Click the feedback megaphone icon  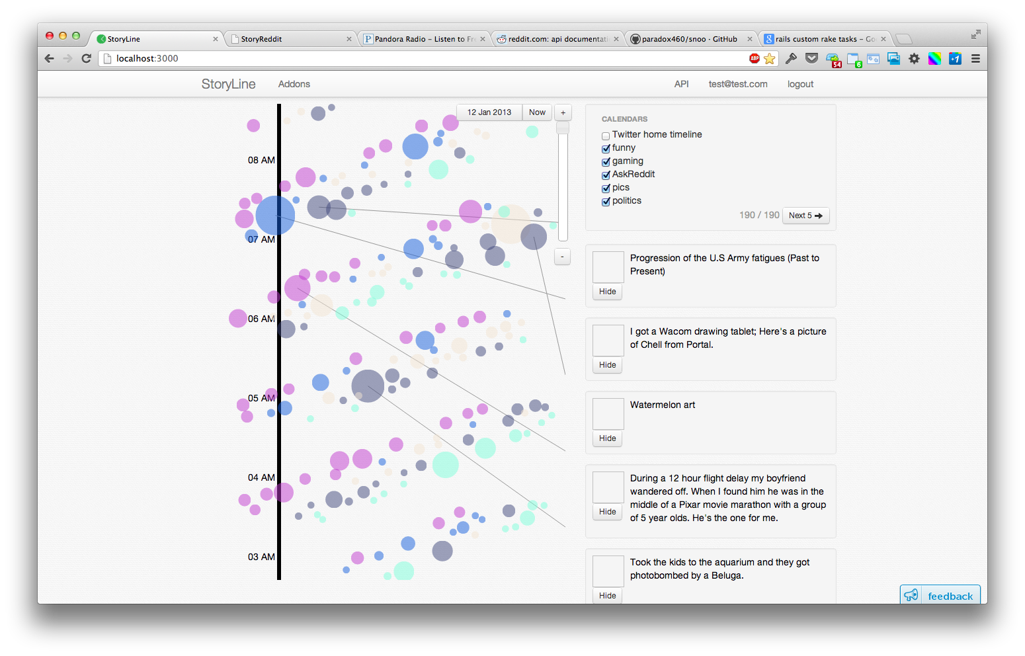tap(911, 595)
